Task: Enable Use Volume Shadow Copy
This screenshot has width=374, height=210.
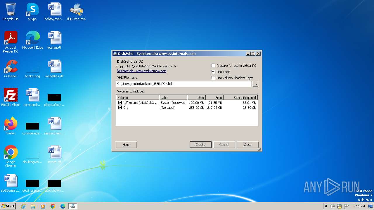Action: point(213,78)
